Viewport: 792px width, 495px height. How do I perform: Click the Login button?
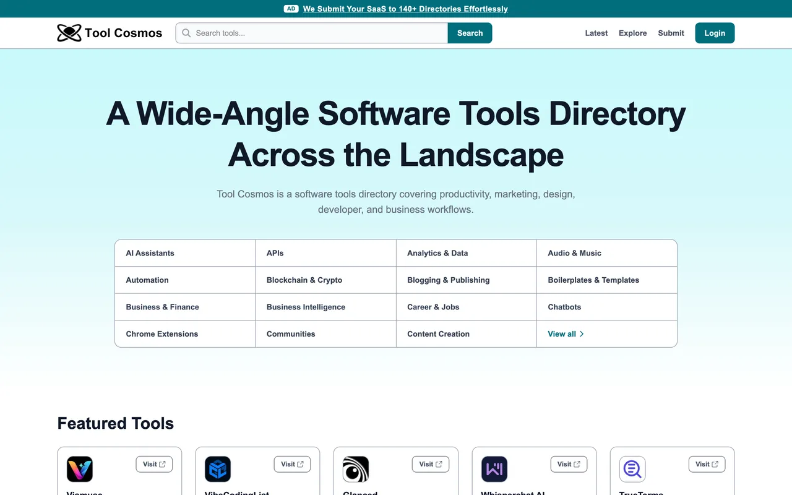[x=715, y=33]
